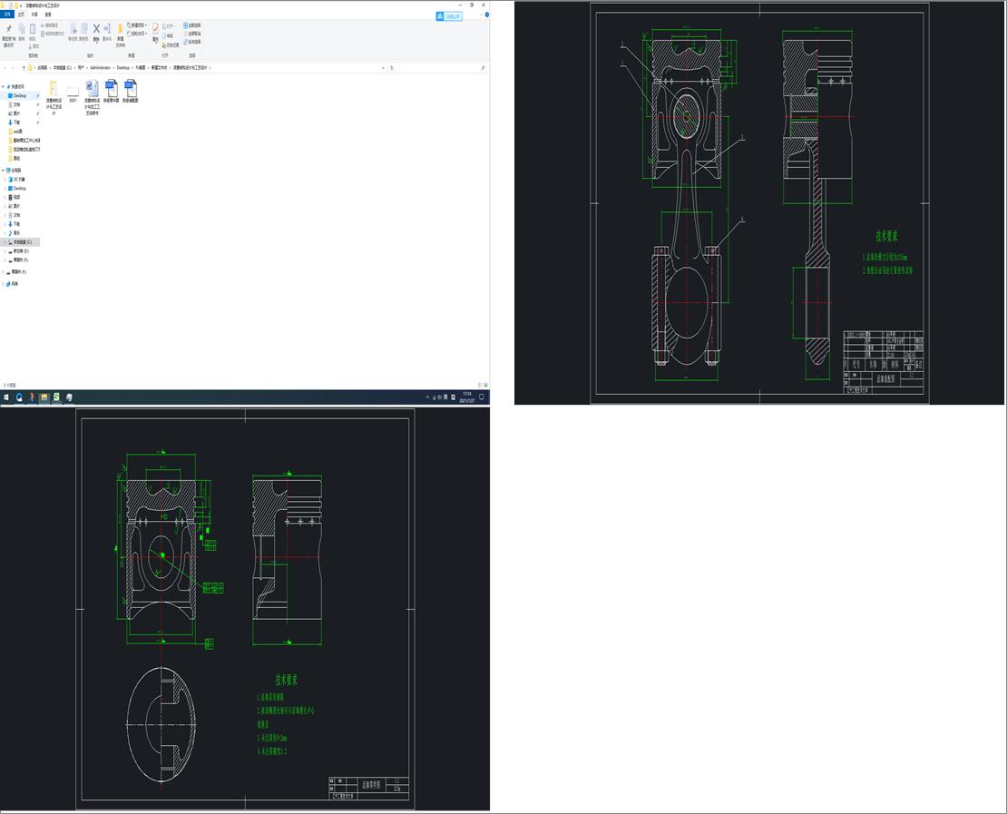Show hidden tray icons chevron

pos(427,397)
